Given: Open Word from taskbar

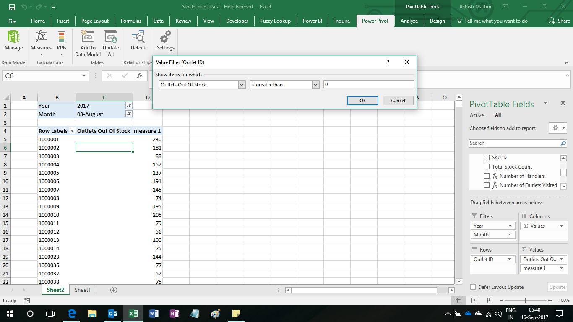Looking at the screenshot, I should 154,314.
